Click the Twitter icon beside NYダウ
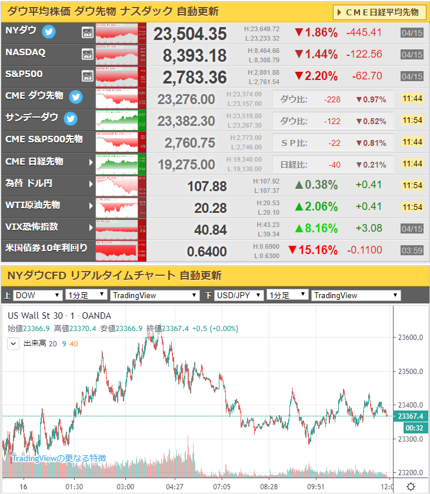The image size is (430, 494). click(x=49, y=32)
